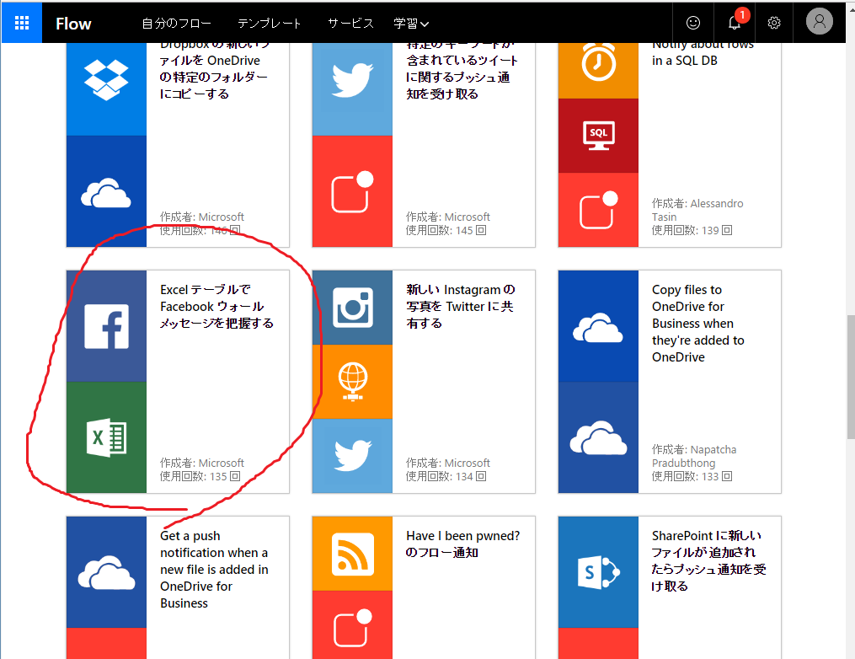Click Twitter icon in Instagram sharing template
The width and height of the screenshot is (855, 659).
coord(352,456)
